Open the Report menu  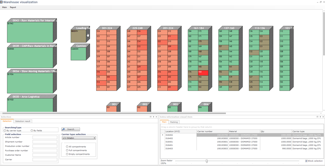[x=13, y=7]
